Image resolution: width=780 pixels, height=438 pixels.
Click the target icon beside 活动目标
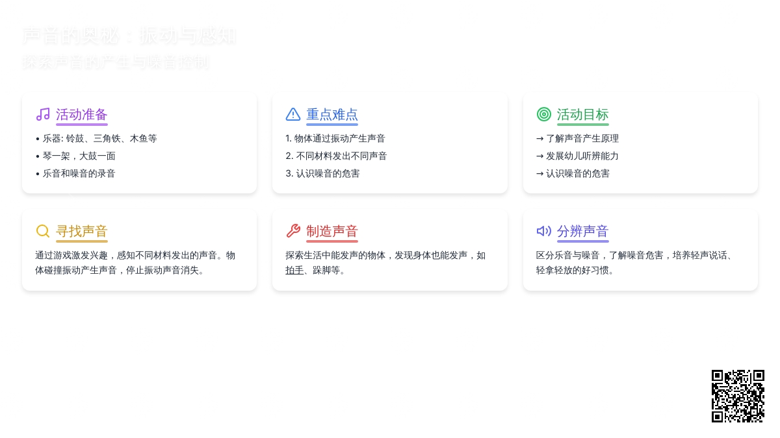click(544, 115)
